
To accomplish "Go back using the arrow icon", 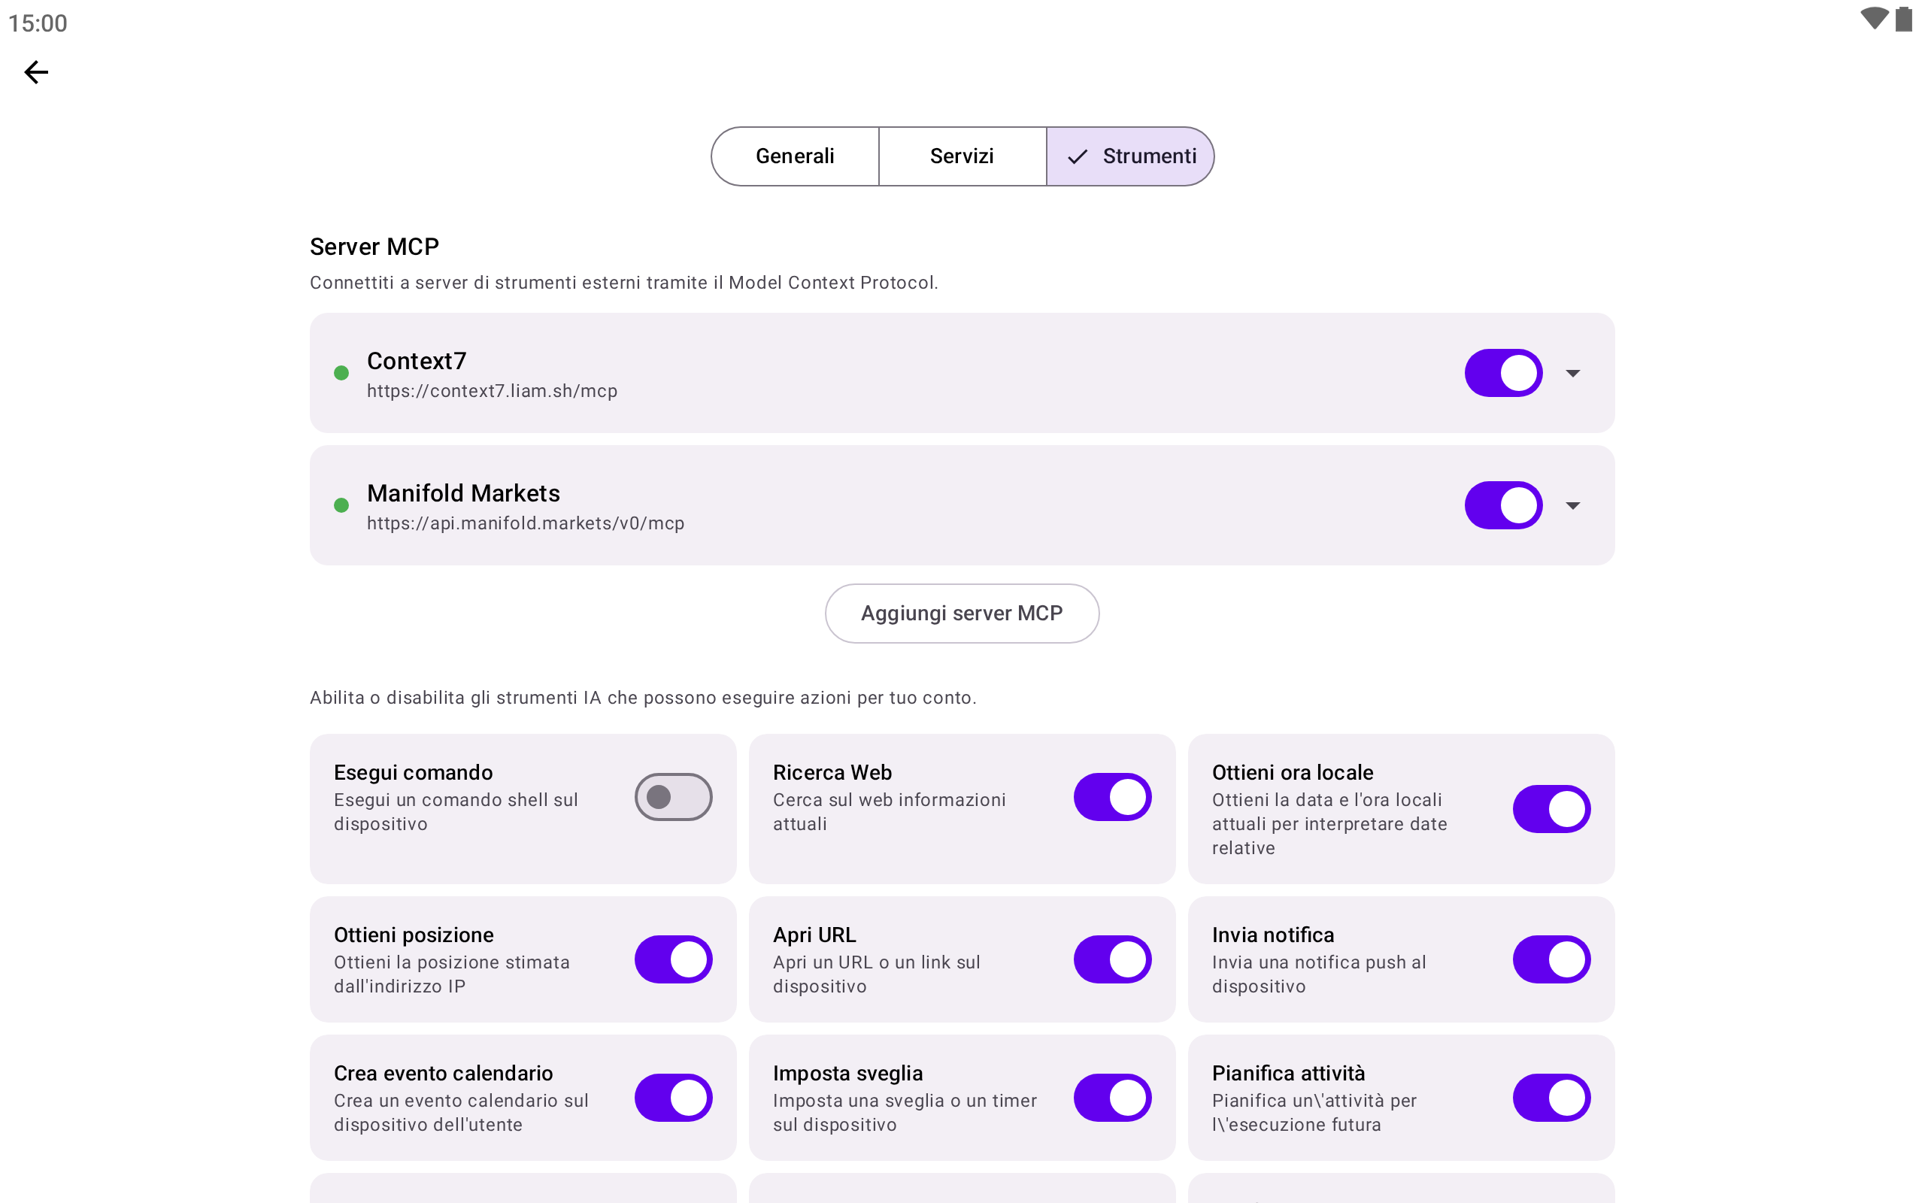I will pyautogui.click(x=37, y=72).
